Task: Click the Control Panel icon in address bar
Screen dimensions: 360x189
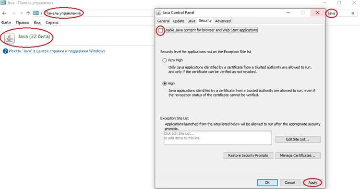Action: point(36,13)
